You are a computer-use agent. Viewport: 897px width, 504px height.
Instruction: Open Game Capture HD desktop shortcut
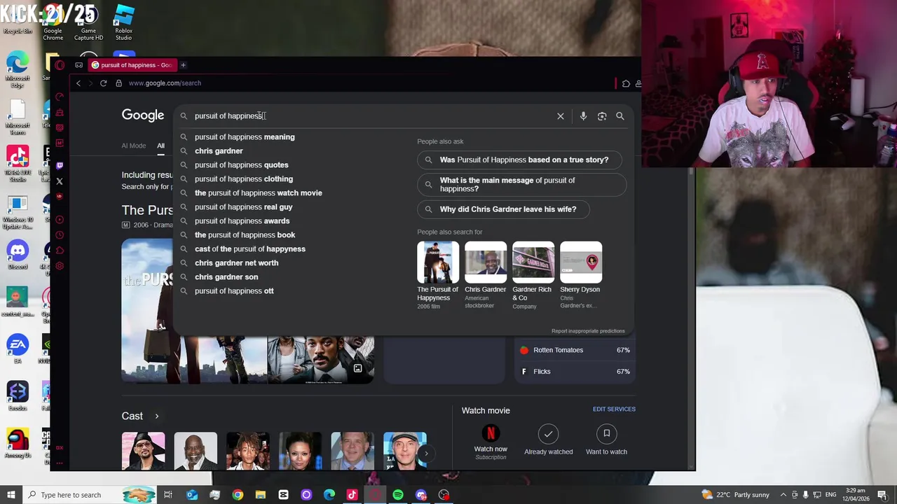pos(88,22)
